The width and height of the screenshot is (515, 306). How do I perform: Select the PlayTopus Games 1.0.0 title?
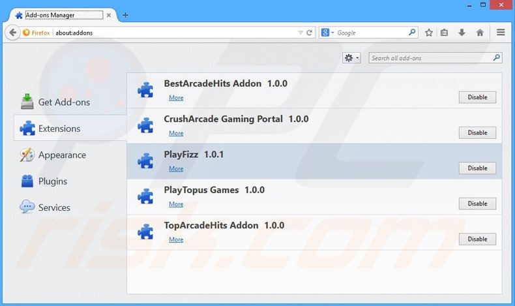point(214,190)
